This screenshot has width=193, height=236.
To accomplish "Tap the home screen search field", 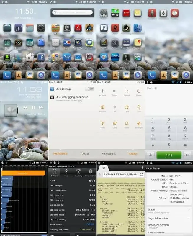I will coord(72,12).
